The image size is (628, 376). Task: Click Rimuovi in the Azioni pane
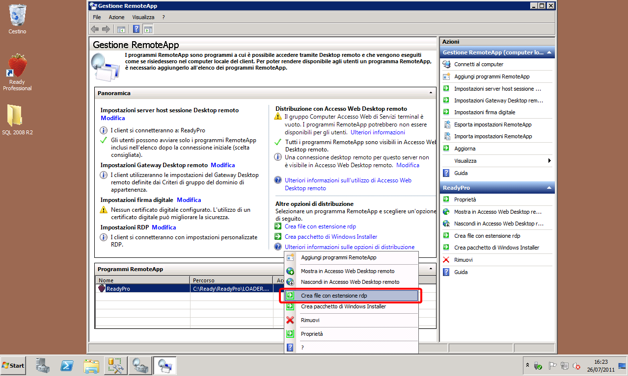click(463, 260)
